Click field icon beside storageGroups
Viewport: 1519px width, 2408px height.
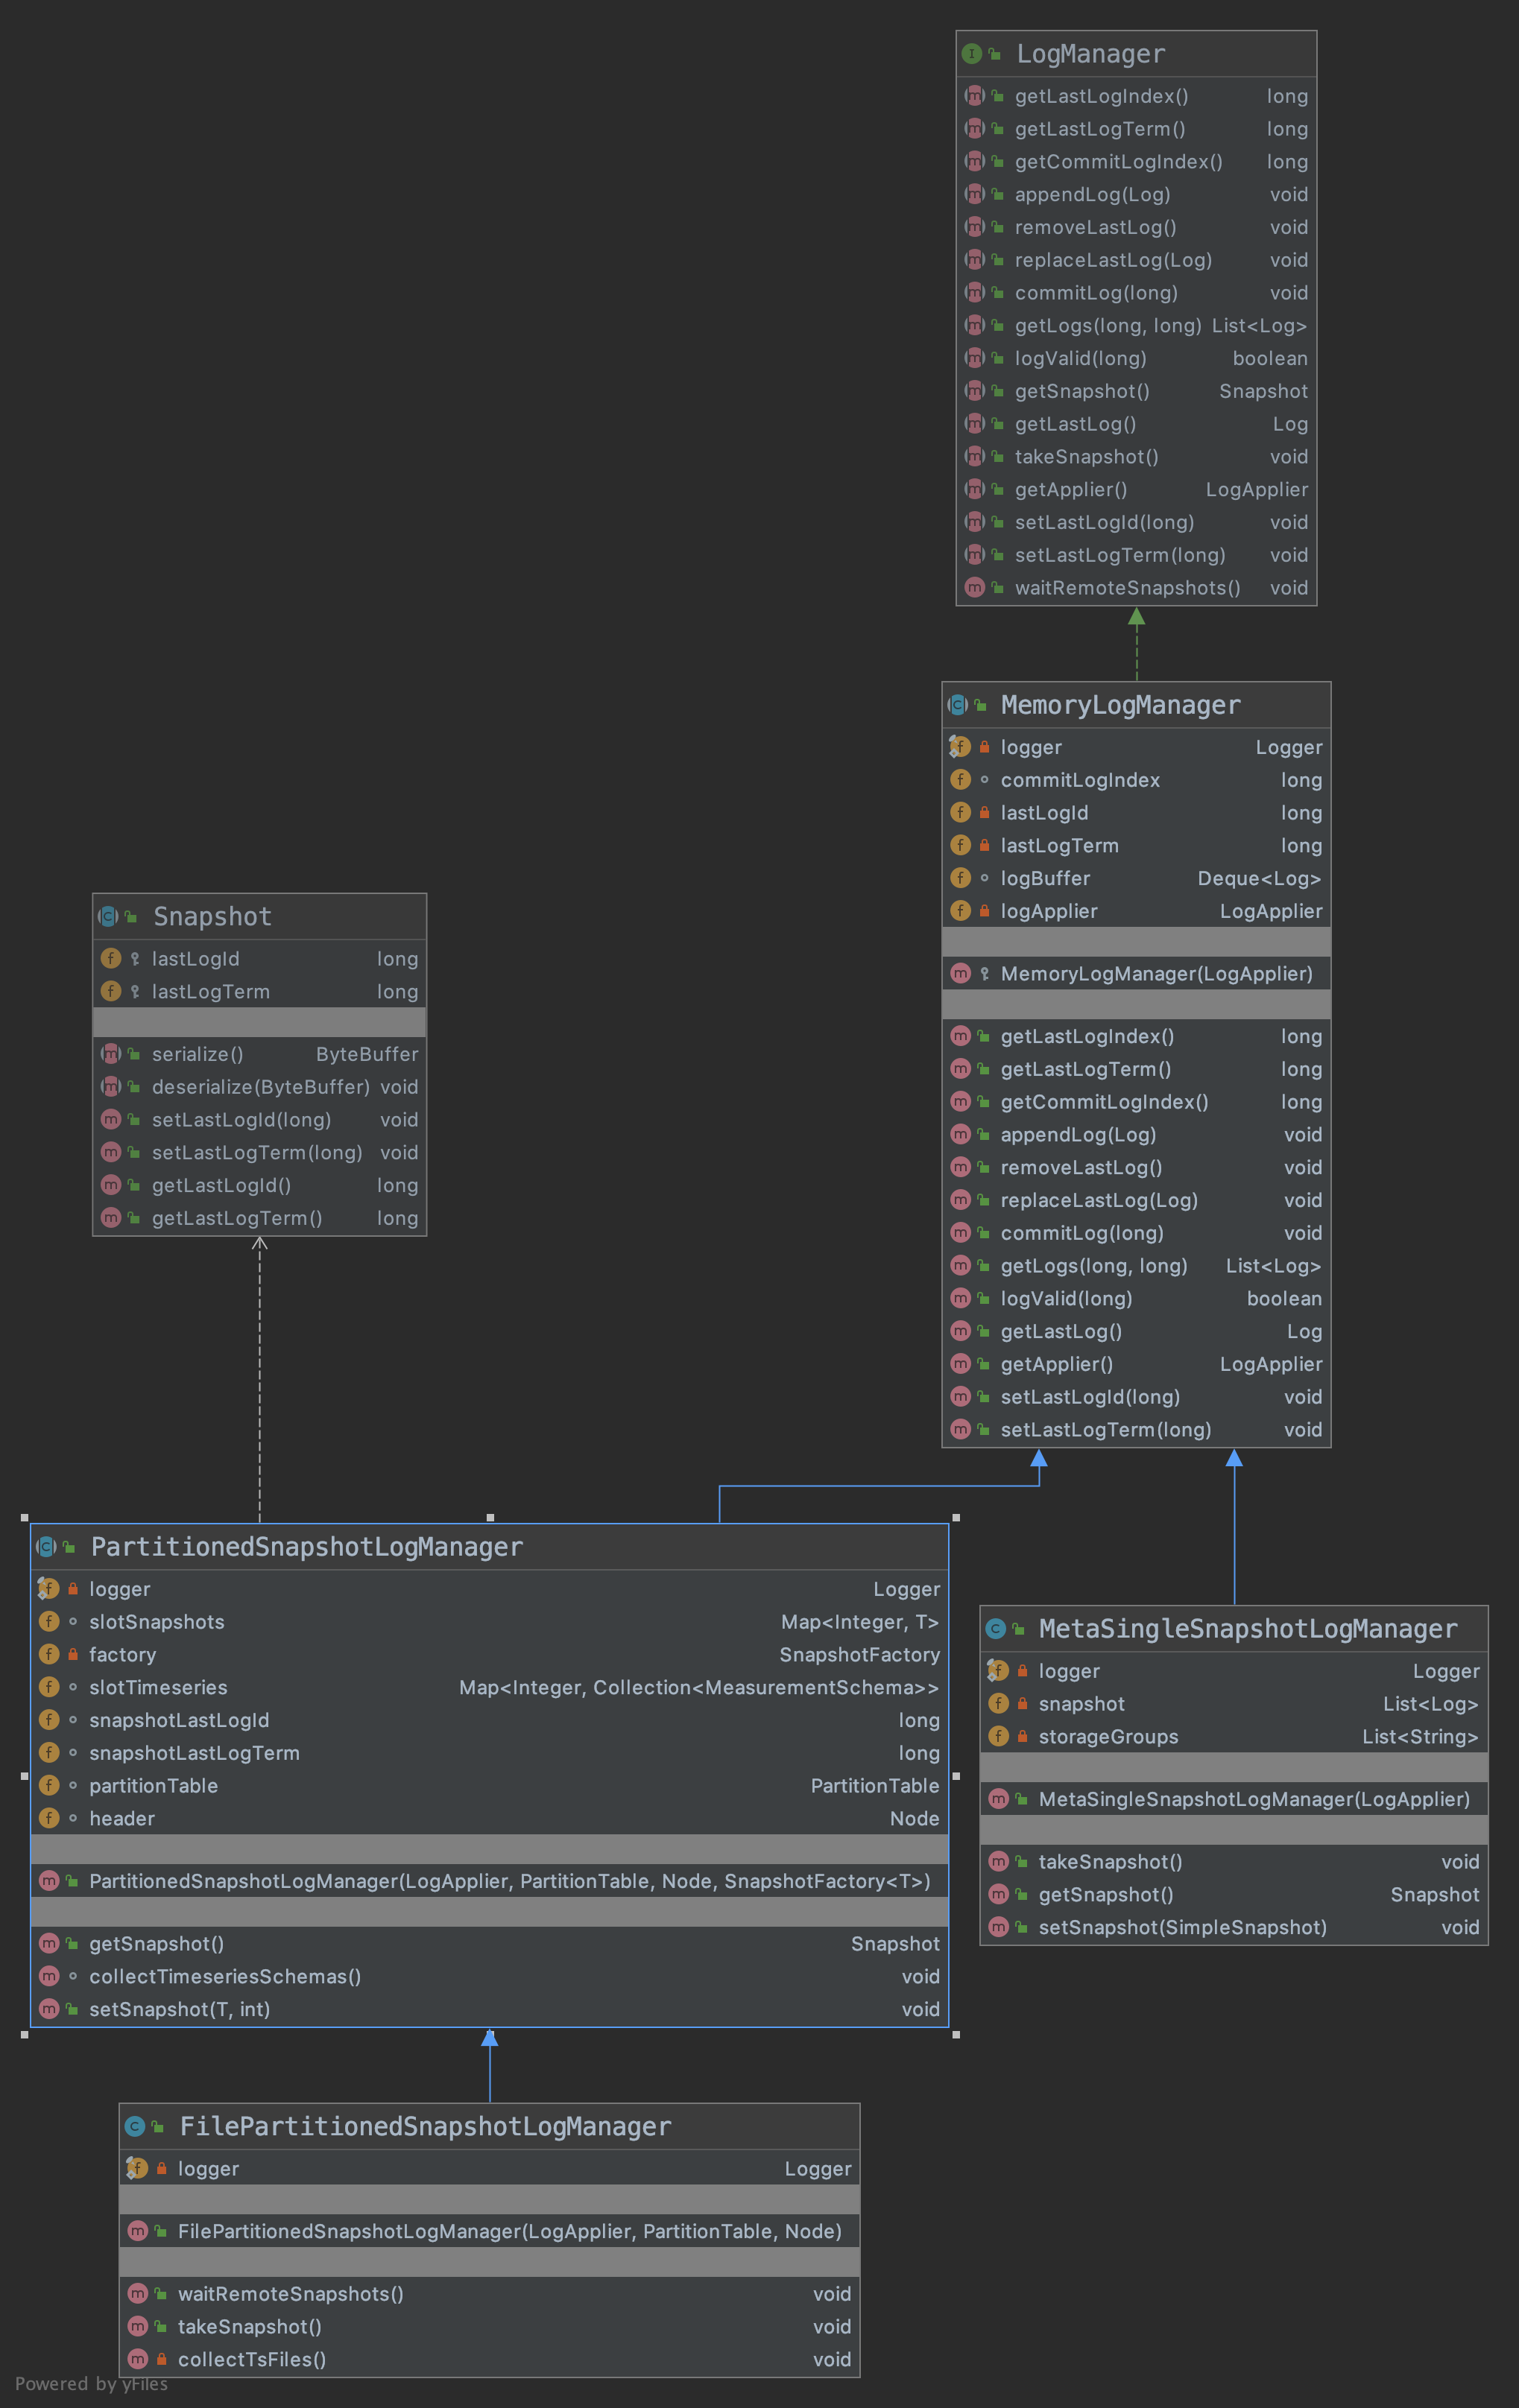tap(999, 1736)
